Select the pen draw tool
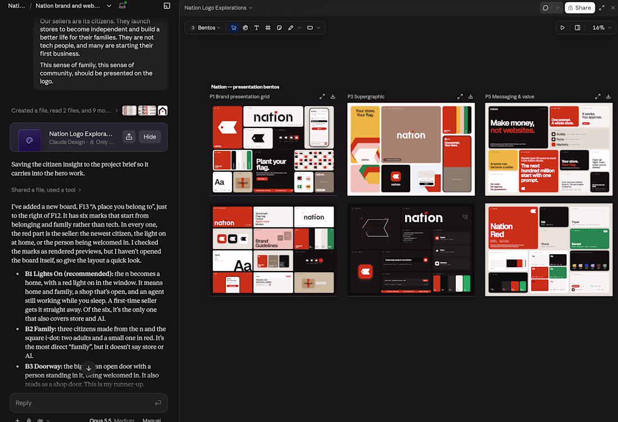Image resolution: width=618 pixels, height=422 pixels. pyautogui.click(x=291, y=27)
